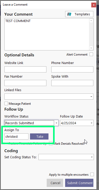99x190 pixels.
Task: Click the Take button
Action: click(x=39, y=136)
